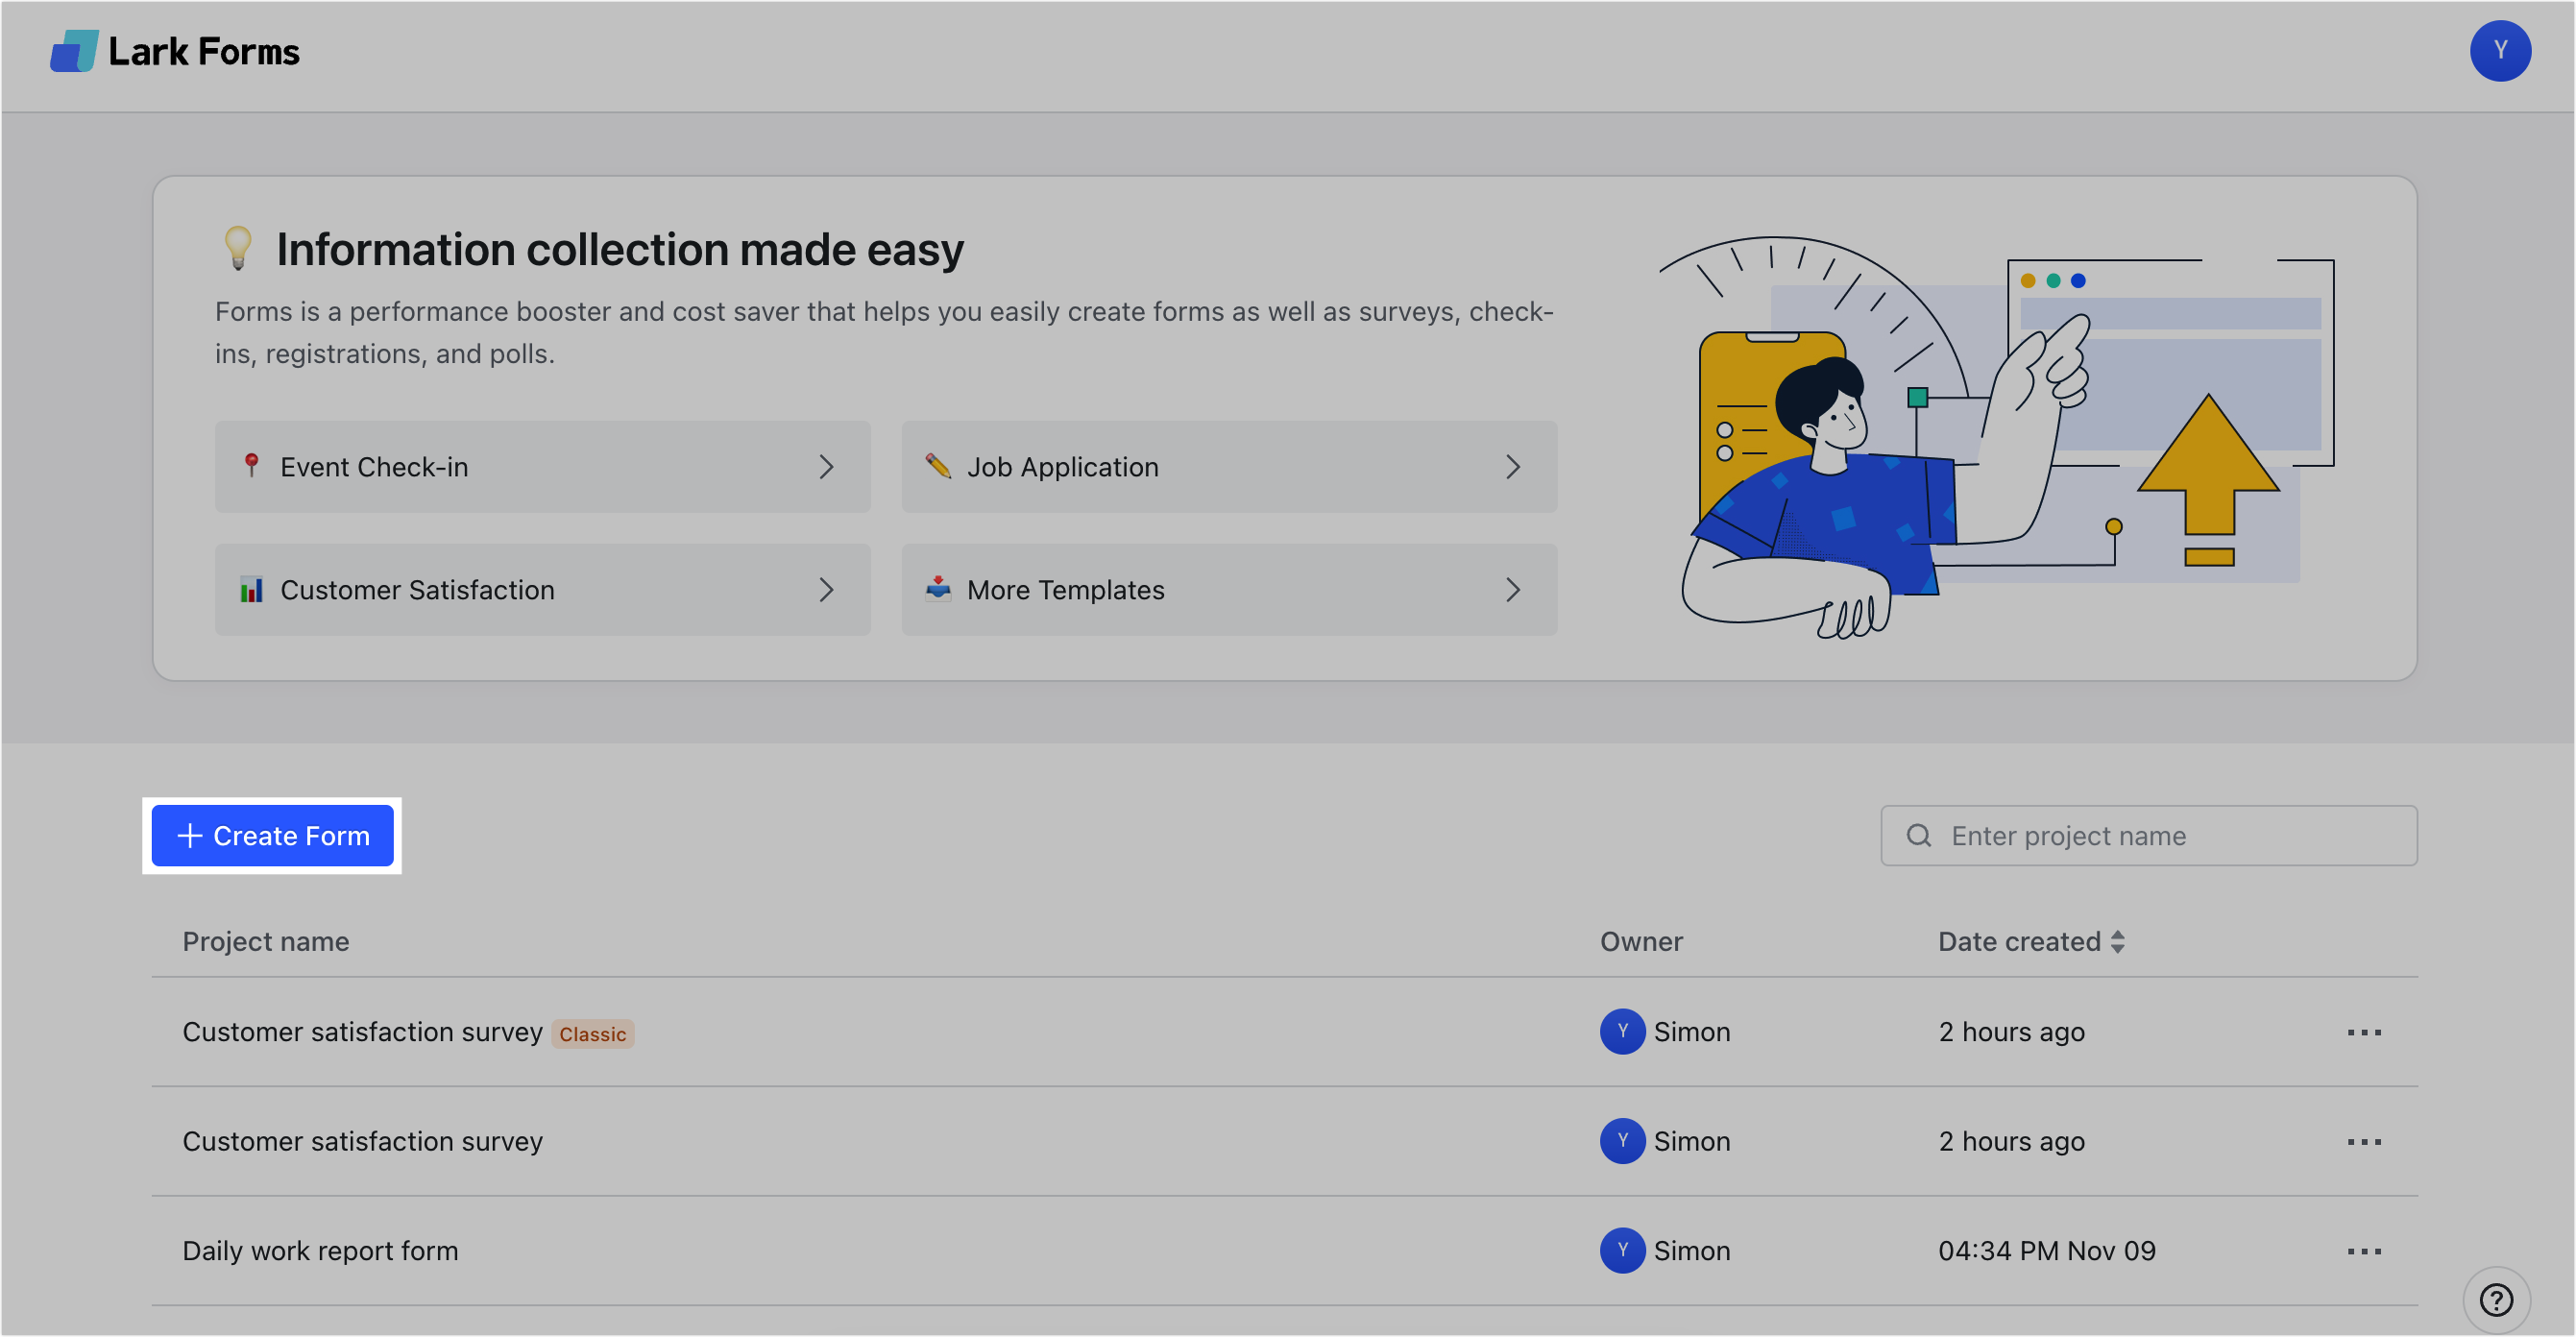Open the Daily work report form project
This screenshot has width=2576, height=1337.
320,1250
